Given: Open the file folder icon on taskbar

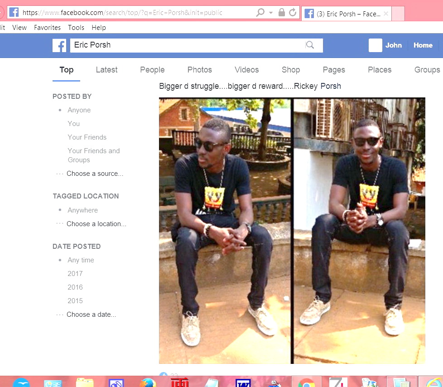Looking at the screenshot, I should pyautogui.click(x=85, y=383).
